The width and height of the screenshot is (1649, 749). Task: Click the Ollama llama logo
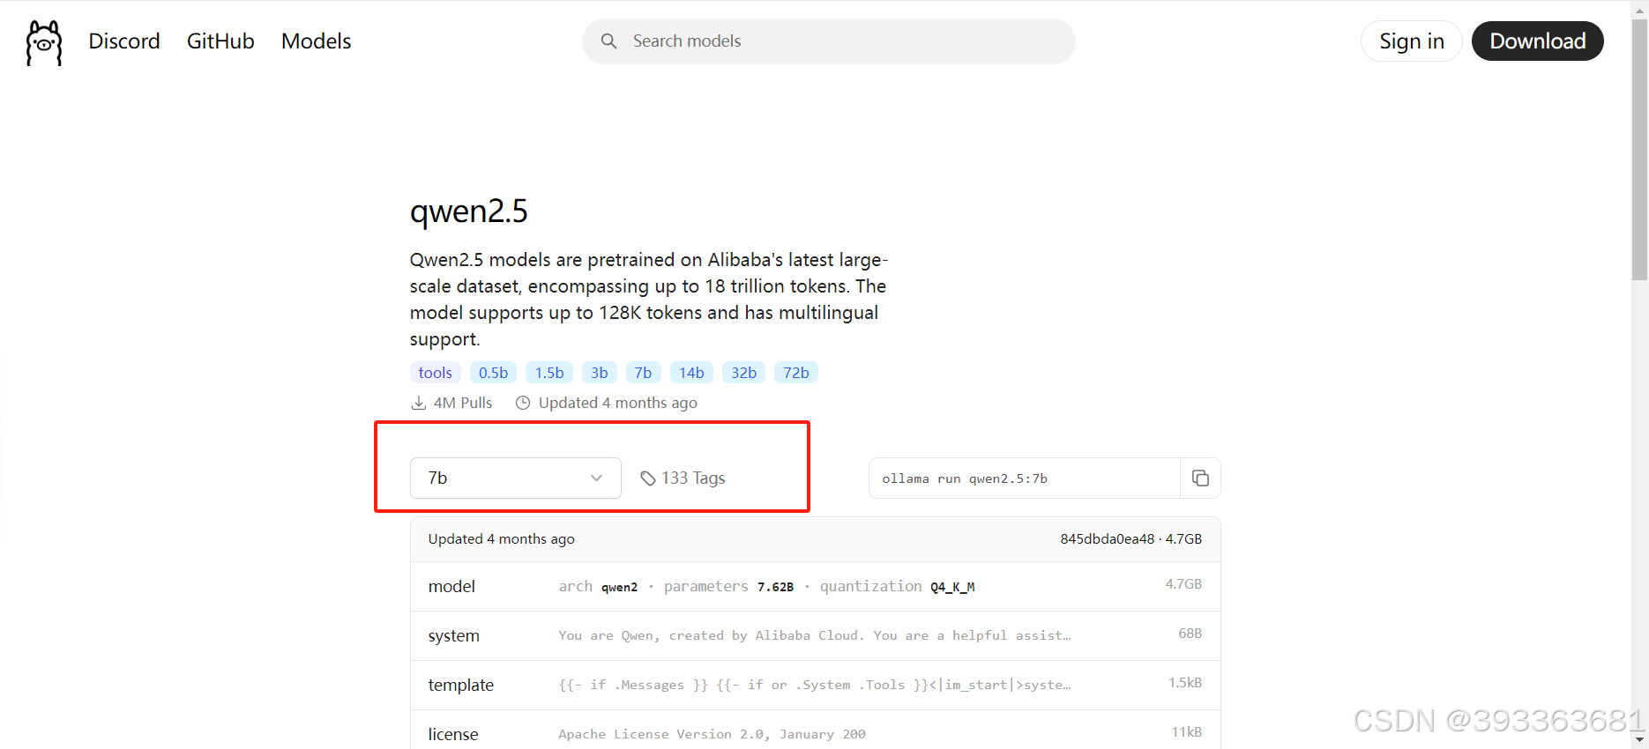44,42
